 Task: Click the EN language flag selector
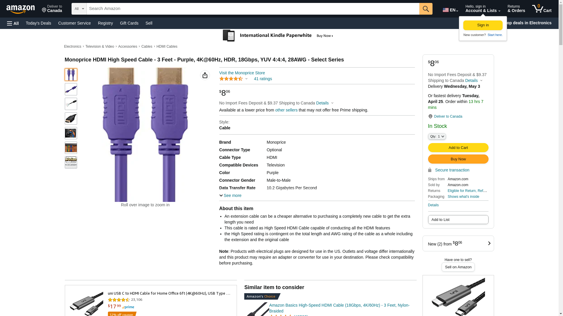450,10
